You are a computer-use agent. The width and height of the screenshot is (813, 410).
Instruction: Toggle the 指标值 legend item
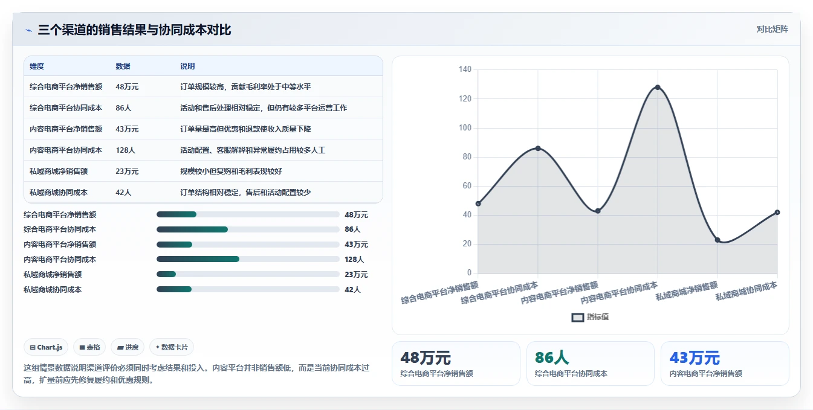590,317
